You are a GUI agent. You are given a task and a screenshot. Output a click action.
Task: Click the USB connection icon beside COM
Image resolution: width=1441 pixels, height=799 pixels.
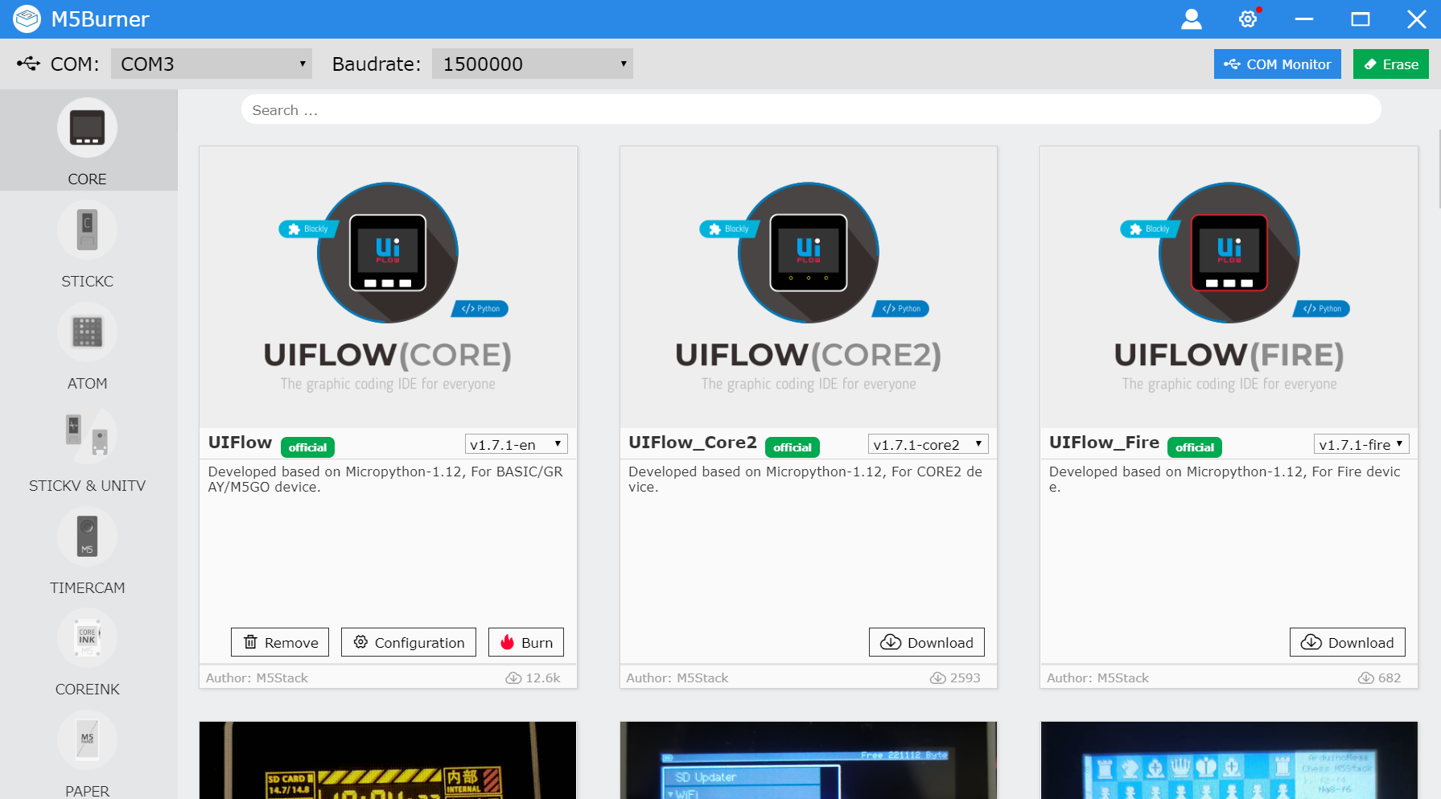[28, 64]
